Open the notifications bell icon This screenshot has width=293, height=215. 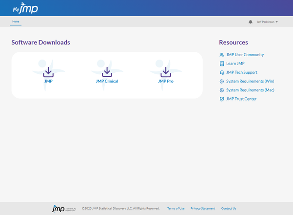point(251,22)
